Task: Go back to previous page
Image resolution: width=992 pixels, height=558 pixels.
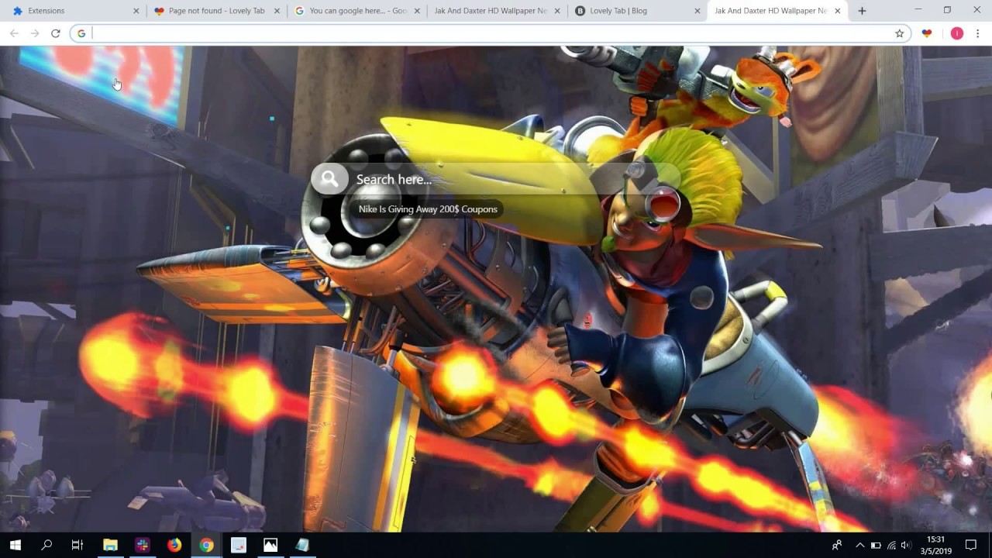Action: point(14,33)
